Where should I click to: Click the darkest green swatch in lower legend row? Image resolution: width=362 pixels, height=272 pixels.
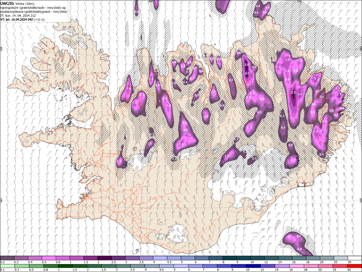(x=65, y=266)
